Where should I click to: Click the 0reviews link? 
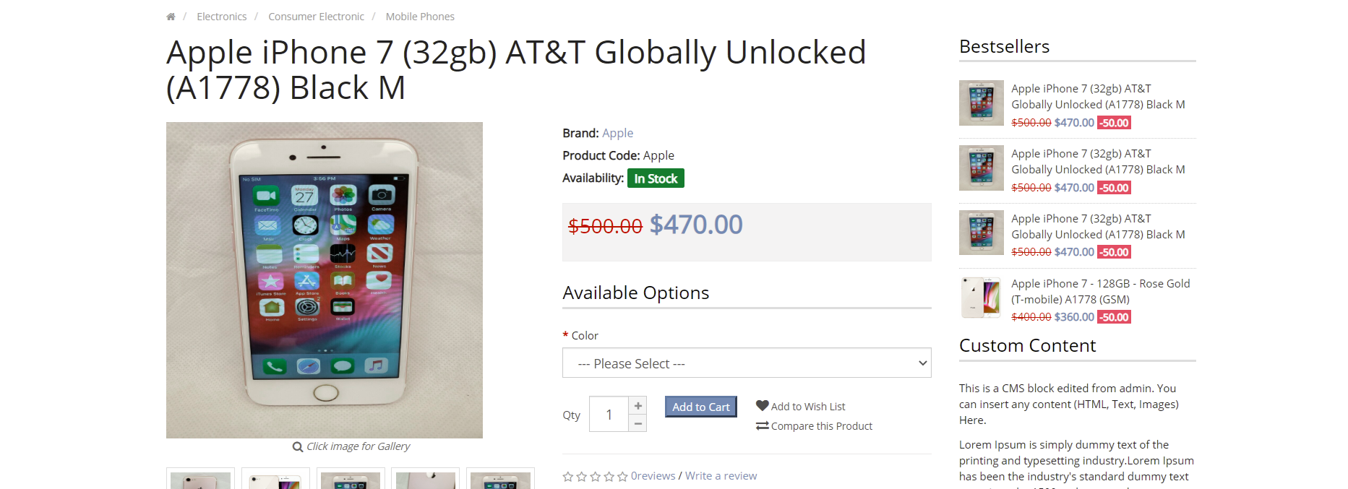[652, 475]
